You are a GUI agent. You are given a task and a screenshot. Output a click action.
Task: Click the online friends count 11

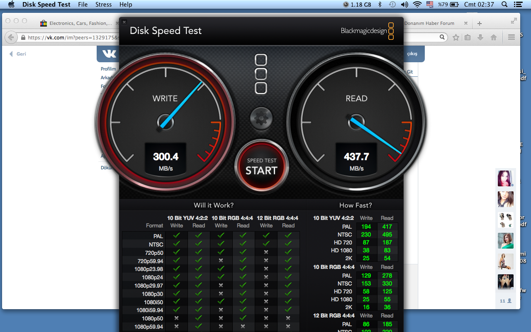(x=505, y=300)
